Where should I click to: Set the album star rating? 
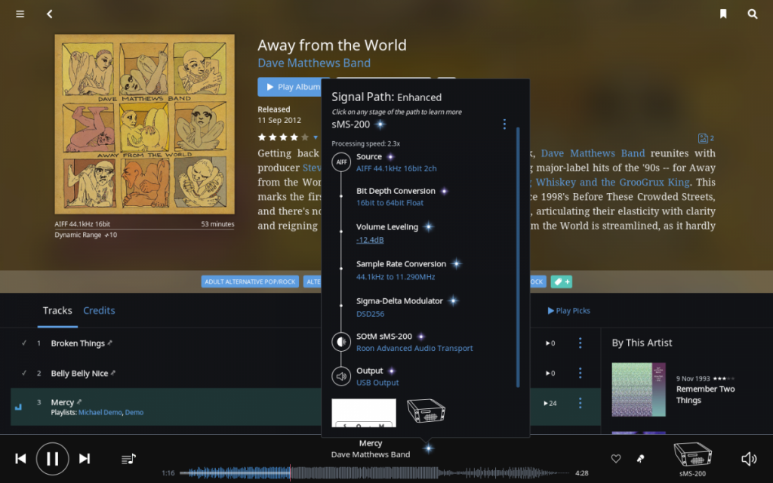pyautogui.click(x=285, y=137)
